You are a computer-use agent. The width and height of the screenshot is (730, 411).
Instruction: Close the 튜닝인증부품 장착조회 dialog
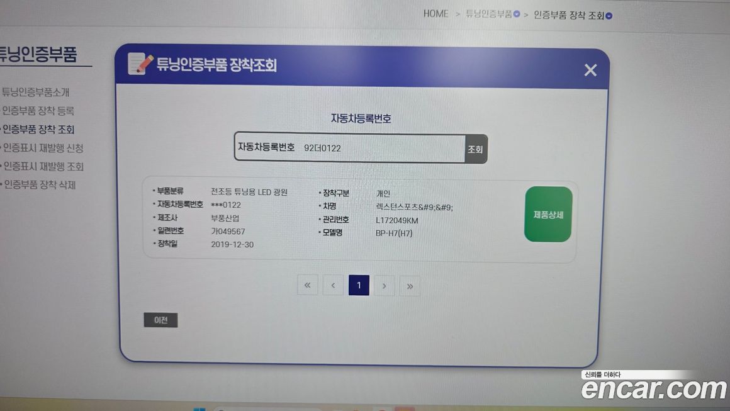(x=590, y=70)
